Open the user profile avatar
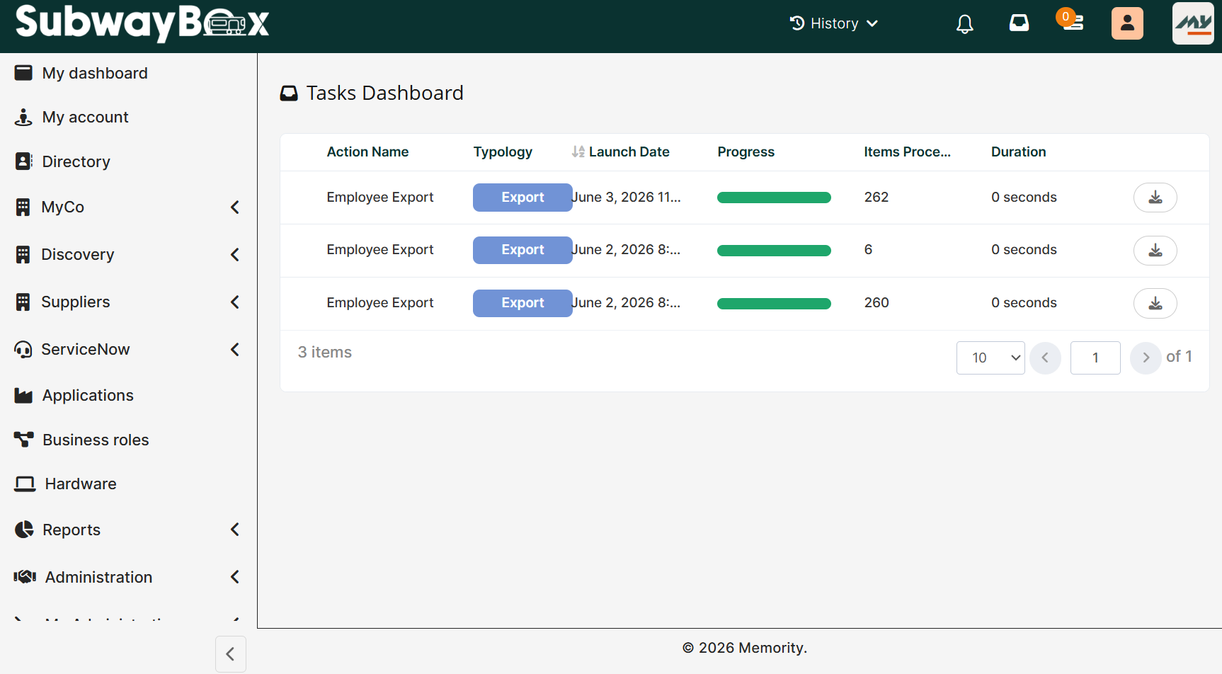1222x674 pixels. tap(1127, 23)
